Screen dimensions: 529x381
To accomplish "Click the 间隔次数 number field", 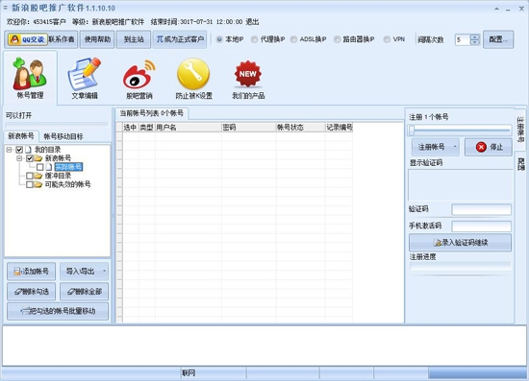I will (x=463, y=39).
